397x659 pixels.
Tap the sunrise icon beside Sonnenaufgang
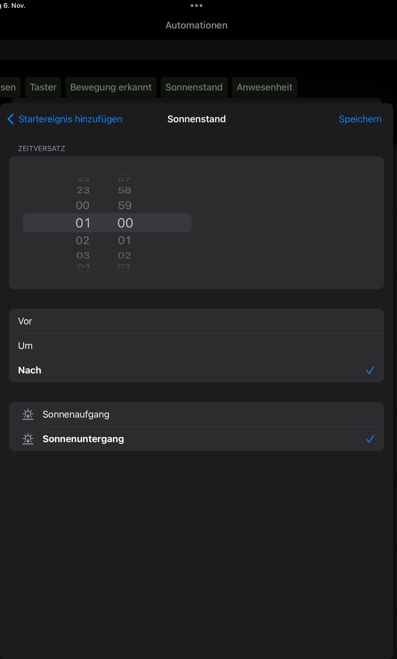click(x=27, y=415)
